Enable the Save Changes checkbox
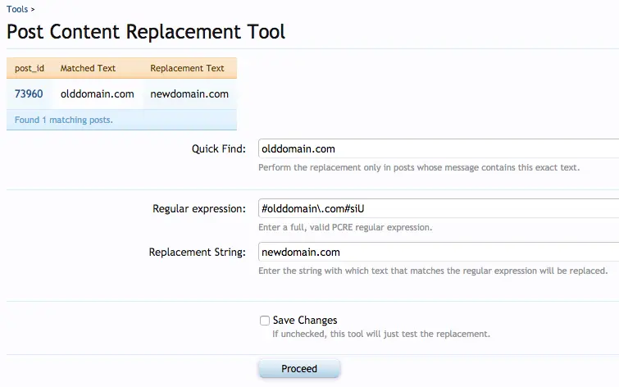This screenshot has height=387, width=619. click(x=264, y=321)
